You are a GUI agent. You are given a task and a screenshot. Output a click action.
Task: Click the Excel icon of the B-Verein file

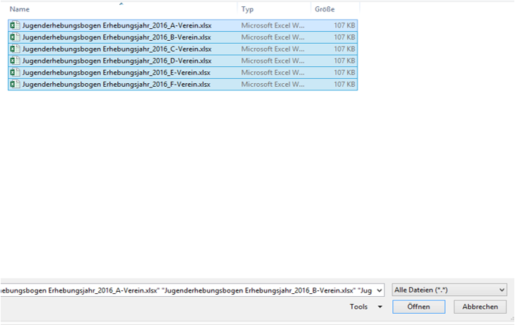15,37
